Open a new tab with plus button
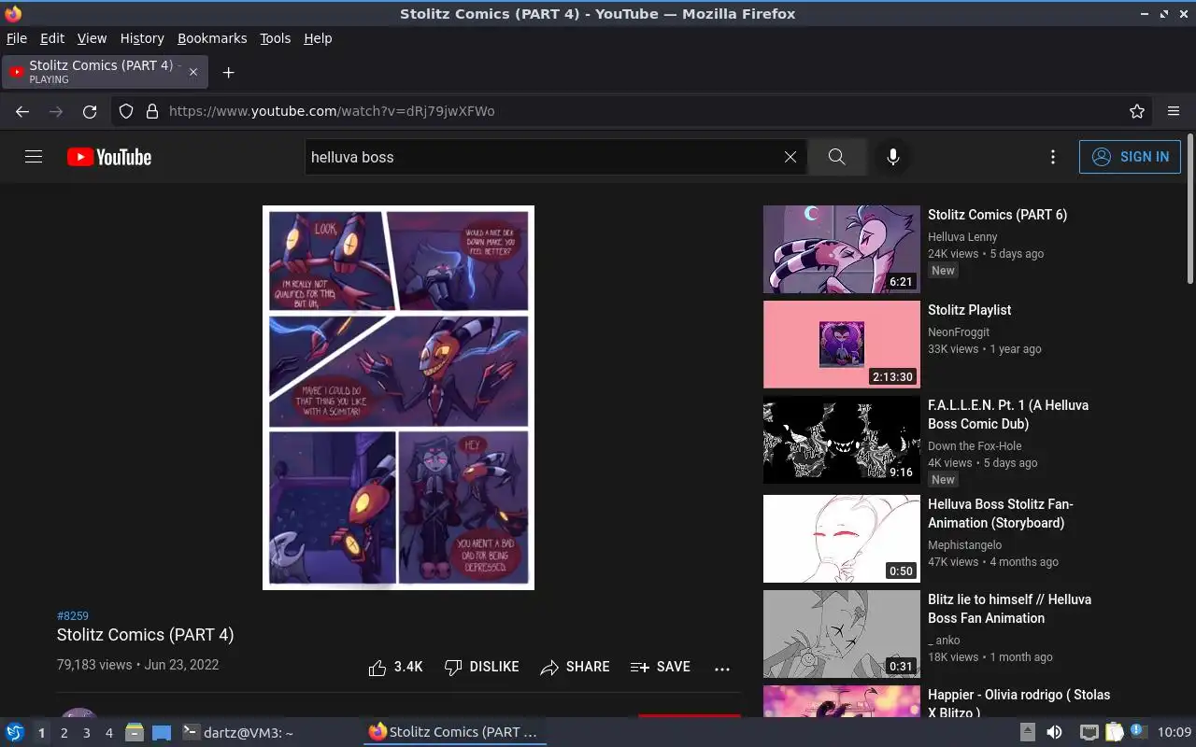This screenshot has width=1196, height=747. coord(228,72)
